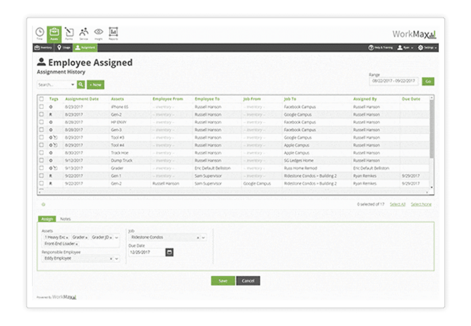Screen dimensions: 471x326
Task: Check the checkbox for Dump Truck row
Action: [41, 160]
